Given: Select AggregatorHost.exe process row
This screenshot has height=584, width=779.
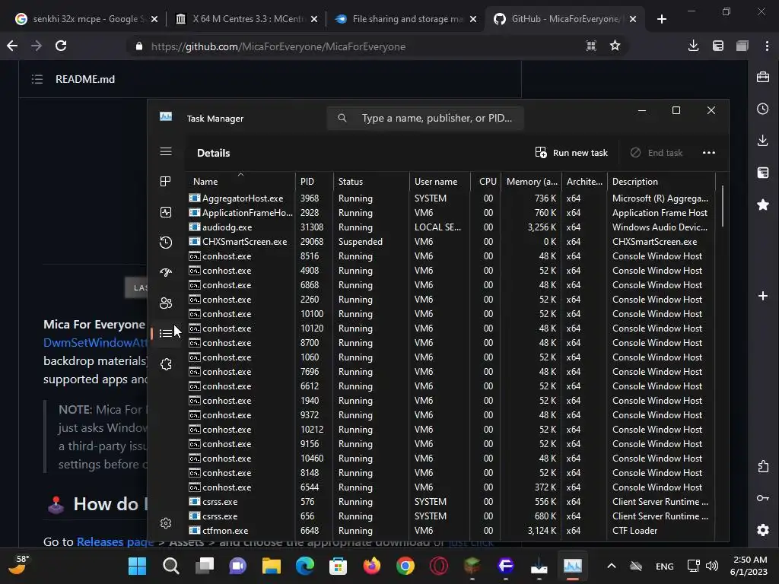Looking at the screenshot, I should pyautogui.click(x=451, y=198).
